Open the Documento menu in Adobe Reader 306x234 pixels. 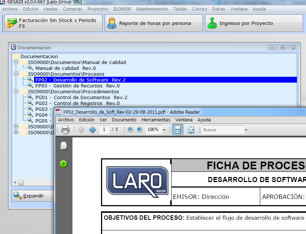pyautogui.click(x=124, y=120)
